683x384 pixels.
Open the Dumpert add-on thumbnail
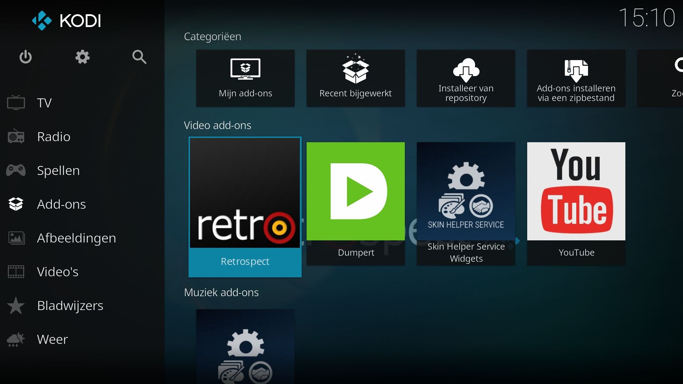tap(355, 192)
